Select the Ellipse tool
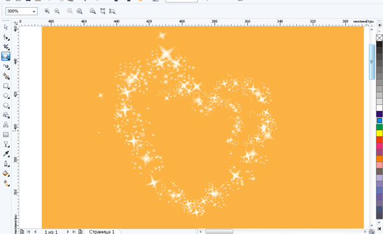 [x=6, y=96]
